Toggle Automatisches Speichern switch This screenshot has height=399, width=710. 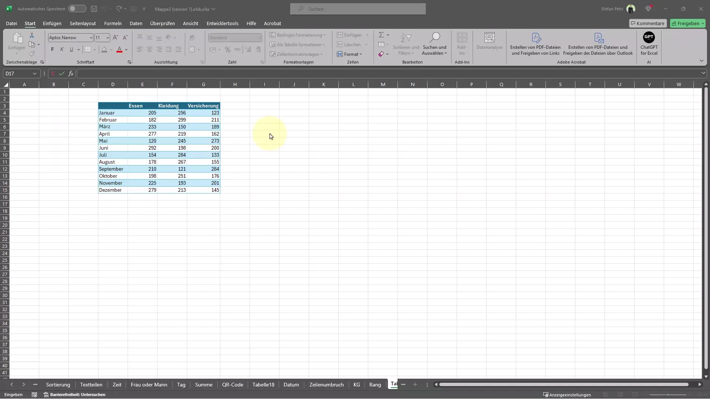75,9
